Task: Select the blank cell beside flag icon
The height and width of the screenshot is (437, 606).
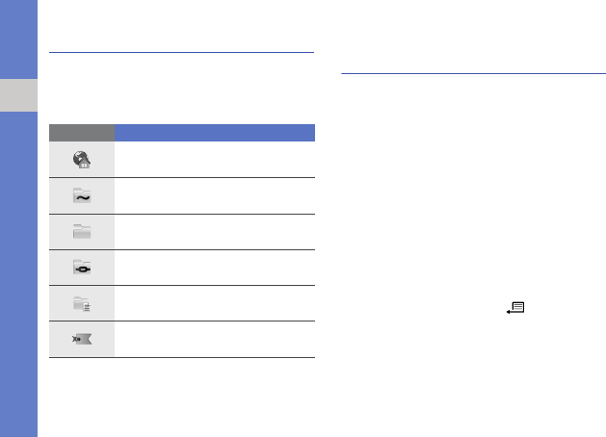Action: click(x=214, y=339)
